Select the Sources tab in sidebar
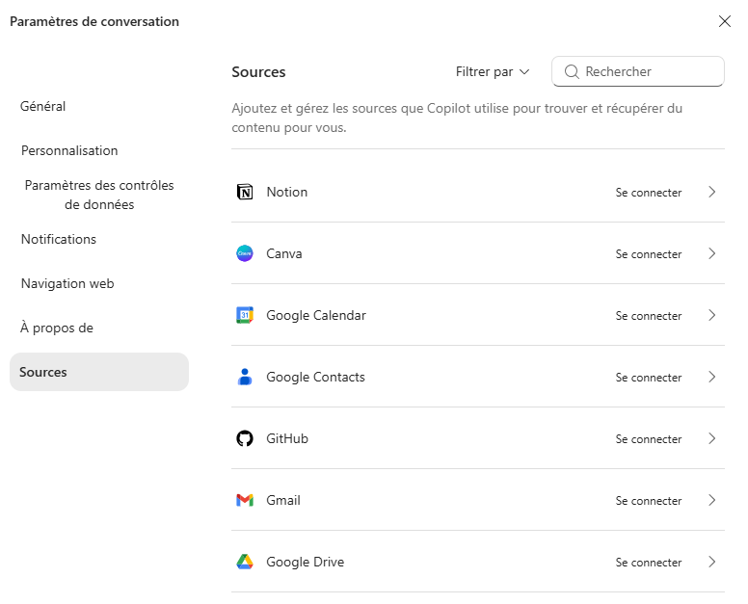Viewport: 748px width, 604px height. pyautogui.click(x=99, y=372)
